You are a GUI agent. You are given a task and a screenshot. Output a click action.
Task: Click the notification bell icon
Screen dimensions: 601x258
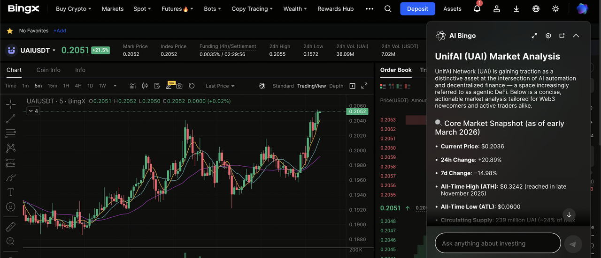coord(477,9)
